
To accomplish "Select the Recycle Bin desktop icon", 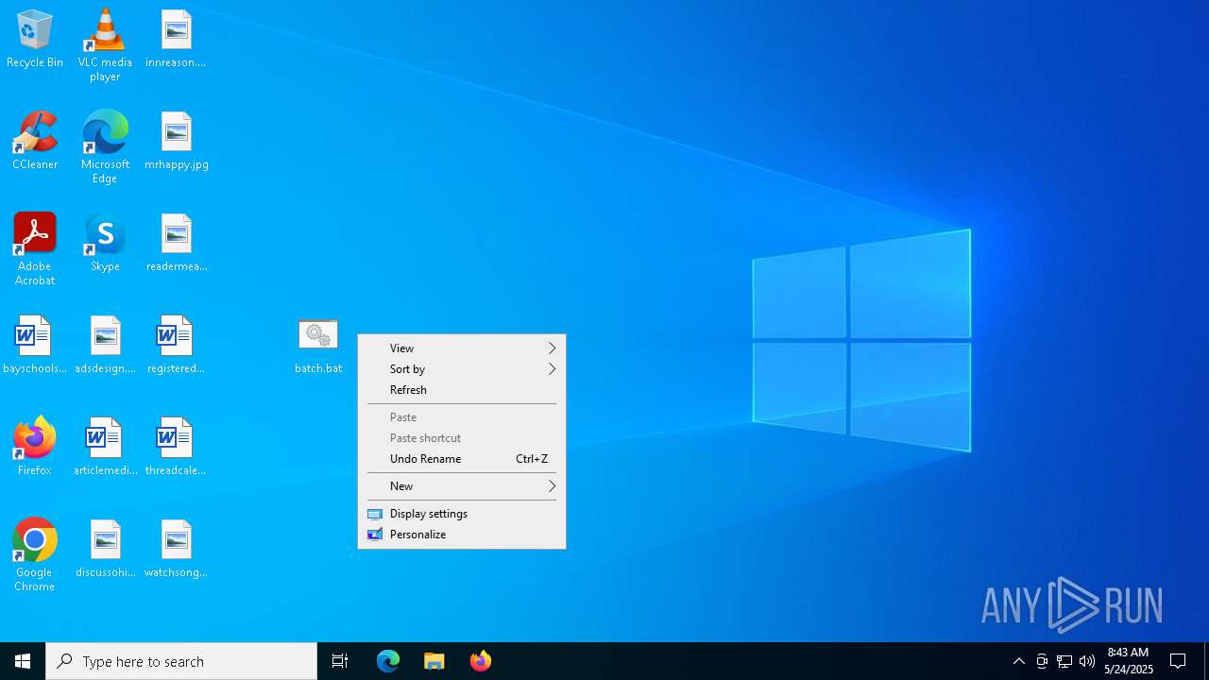I will (35, 39).
